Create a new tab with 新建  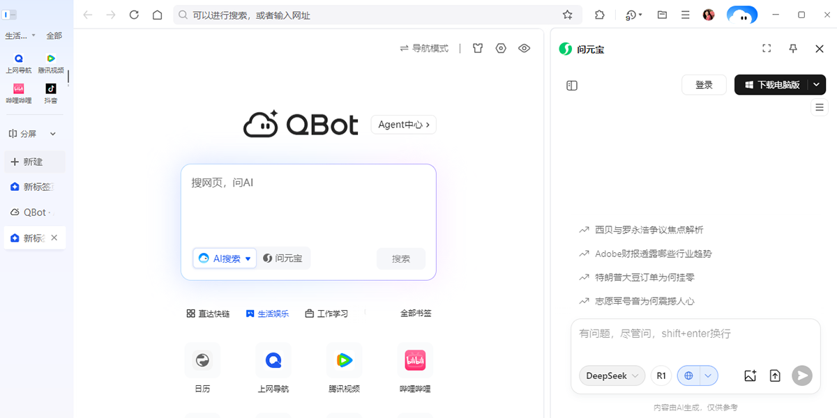click(x=35, y=162)
